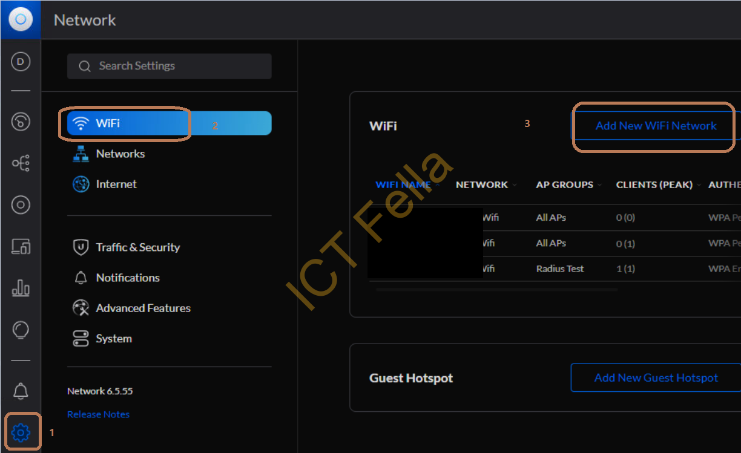Click the Network 6.5.55 version text
The height and width of the screenshot is (453, 741).
tap(100, 391)
